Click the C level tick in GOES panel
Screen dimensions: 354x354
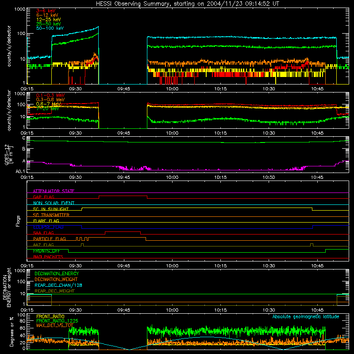click(24, 138)
